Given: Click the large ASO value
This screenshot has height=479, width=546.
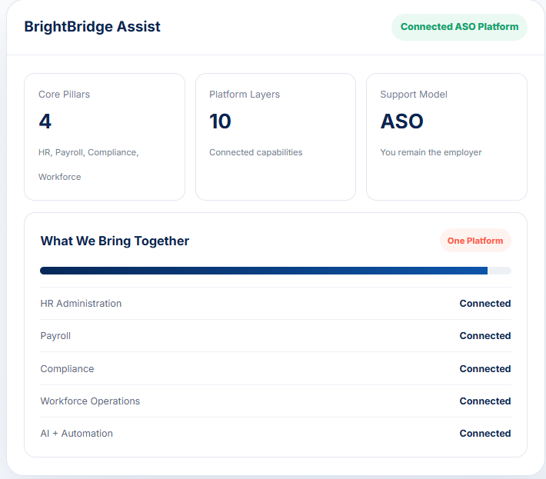Looking at the screenshot, I should (x=402, y=121).
